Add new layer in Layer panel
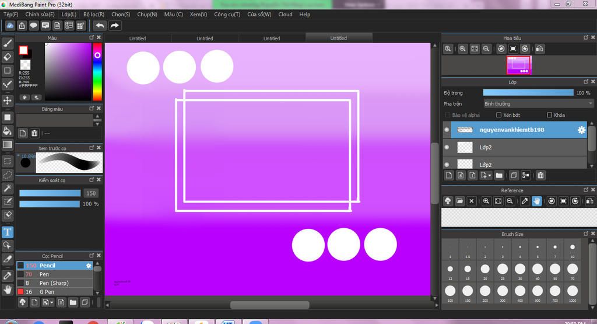 (449, 175)
